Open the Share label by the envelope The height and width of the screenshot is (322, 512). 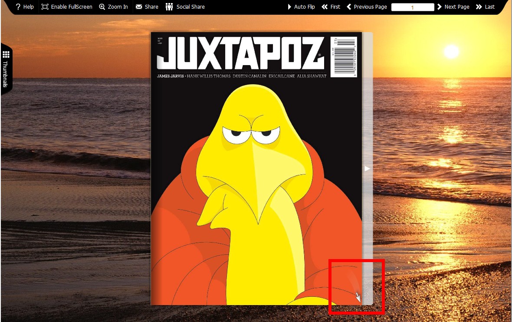coord(151,7)
